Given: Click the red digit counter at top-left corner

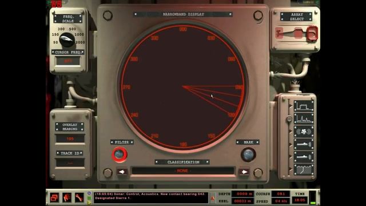Looking at the screenshot, I should pos(57,4).
